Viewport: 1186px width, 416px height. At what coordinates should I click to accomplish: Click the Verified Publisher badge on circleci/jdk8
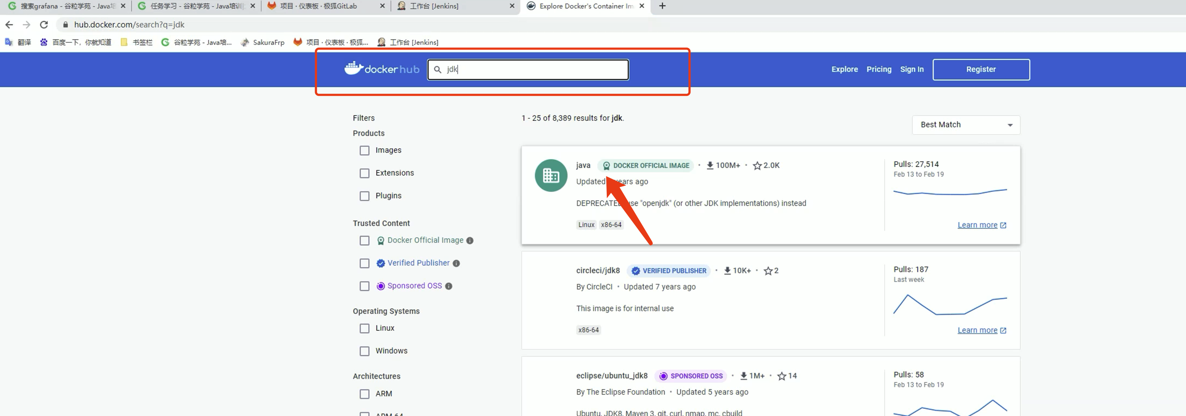point(669,271)
